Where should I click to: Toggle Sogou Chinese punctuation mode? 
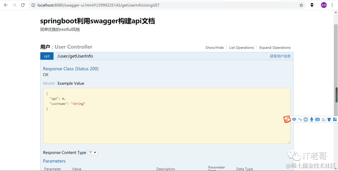click(x=300, y=119)
